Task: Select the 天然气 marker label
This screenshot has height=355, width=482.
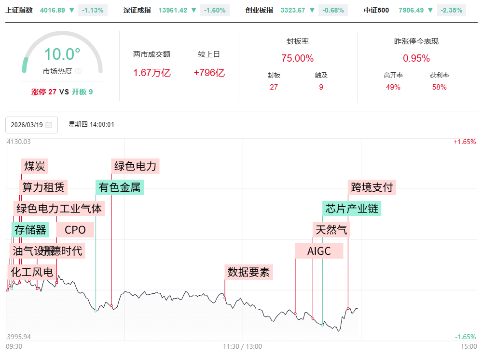Action: click(331, 230)
